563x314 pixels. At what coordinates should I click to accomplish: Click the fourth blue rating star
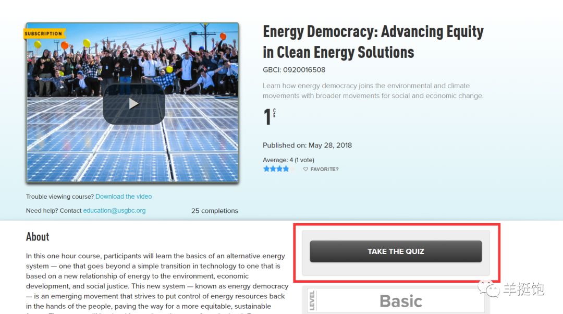point(286,169)
